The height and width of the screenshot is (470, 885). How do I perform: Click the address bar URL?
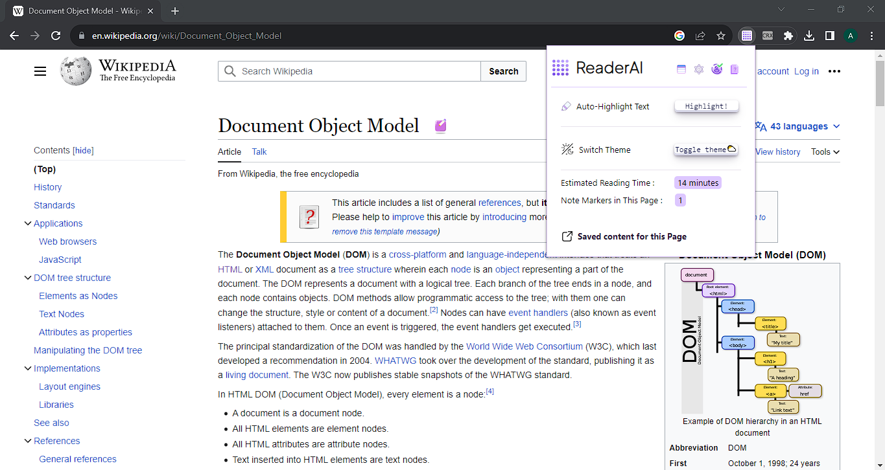186,36
